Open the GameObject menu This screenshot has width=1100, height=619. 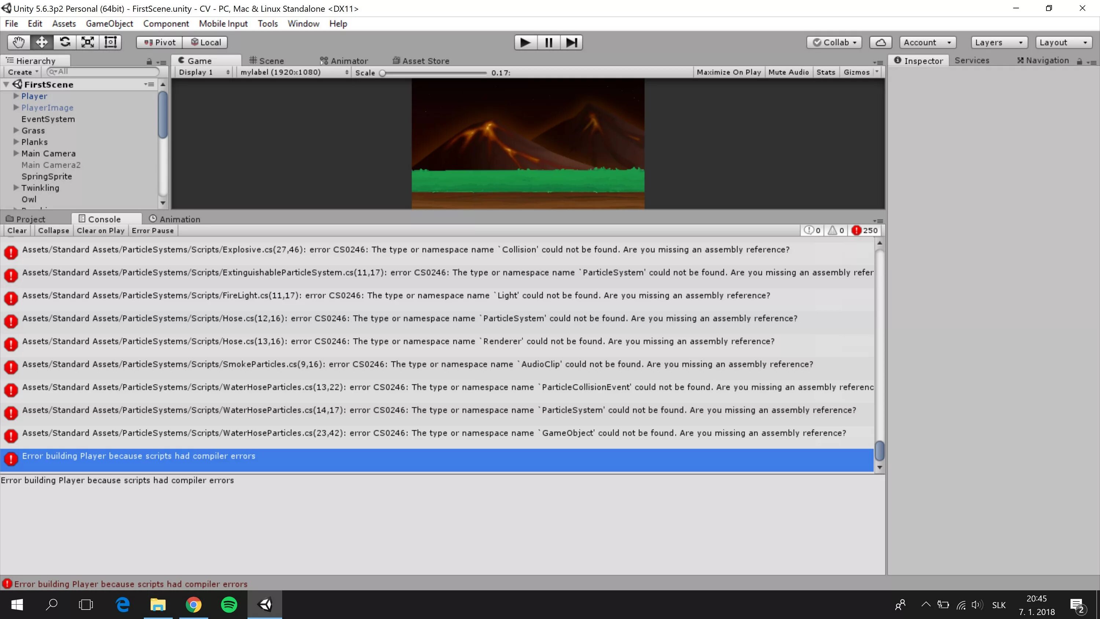click(x=109, y=23)
